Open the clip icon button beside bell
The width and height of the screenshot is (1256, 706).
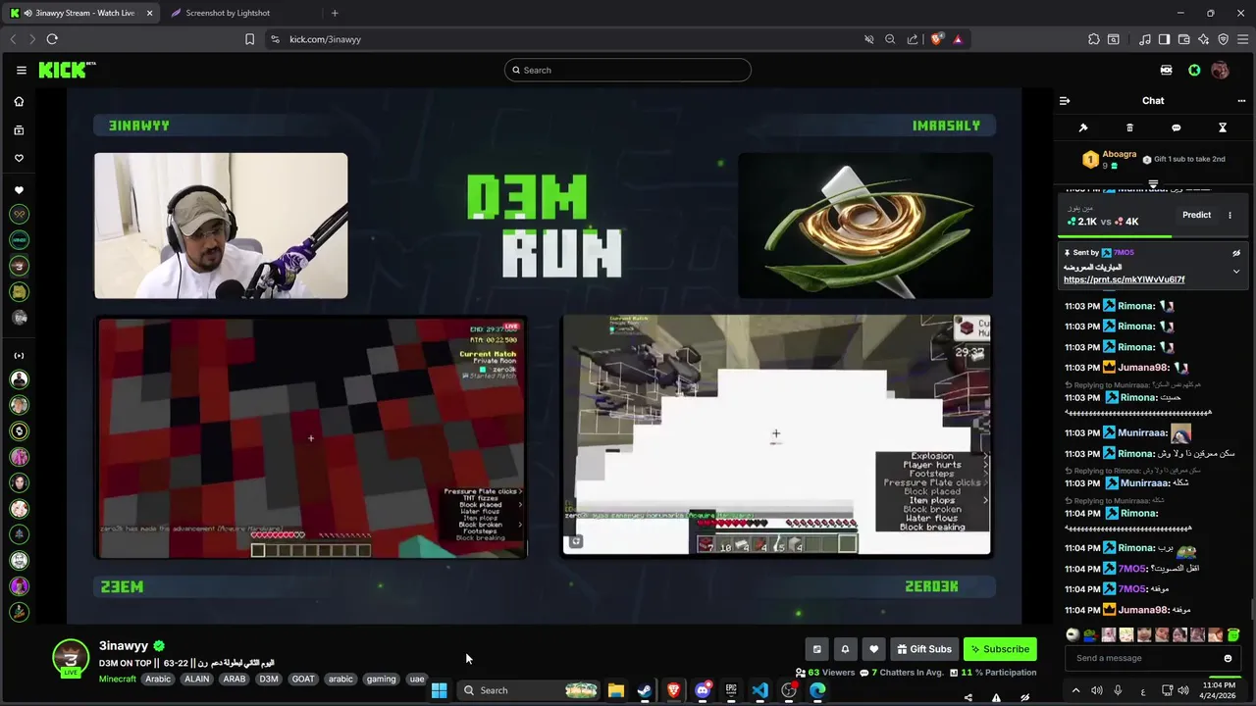point(816,649)
